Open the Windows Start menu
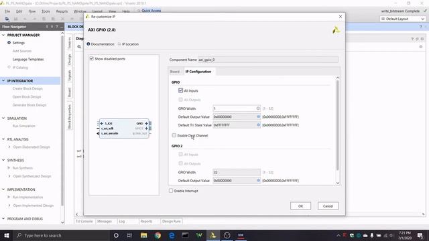429x241 pixels. [x=7, y=235]
